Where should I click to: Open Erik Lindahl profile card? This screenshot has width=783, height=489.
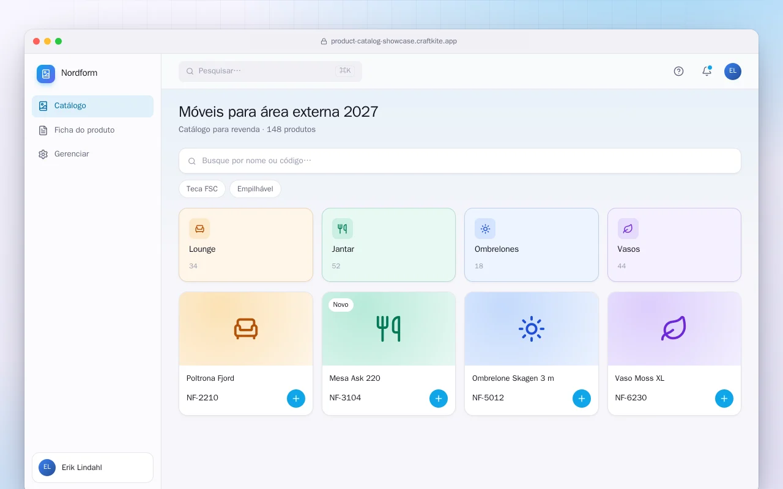point(92,468)
